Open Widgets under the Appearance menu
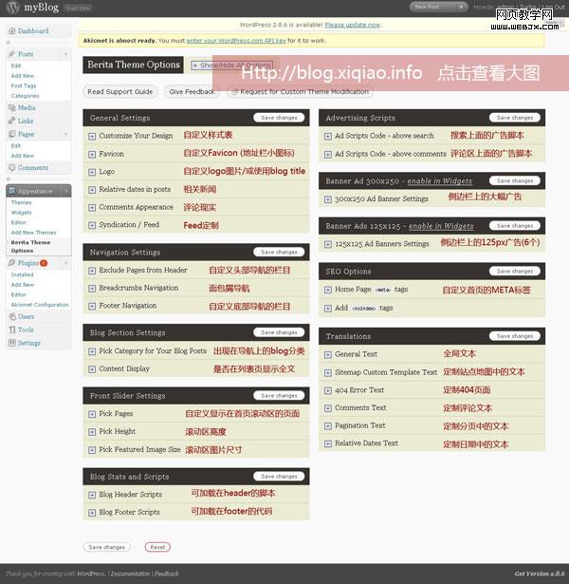The height and width of the screenshot is (584, 569). (x=21, y=213)
